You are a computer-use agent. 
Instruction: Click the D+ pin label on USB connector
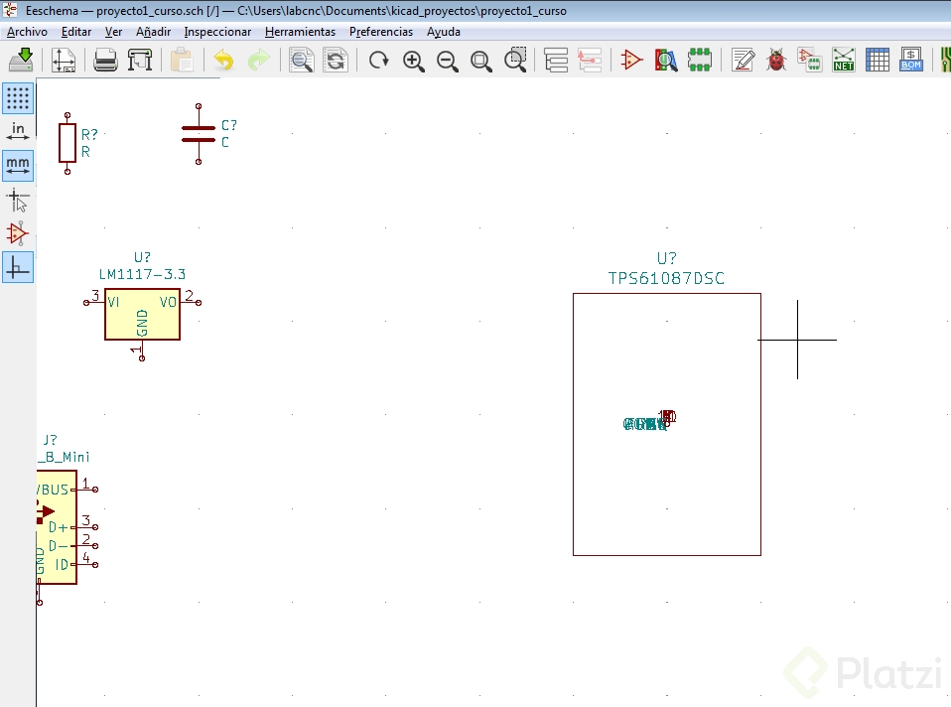(x=59, y=527)
